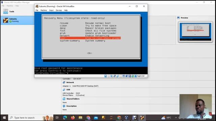
Task: Open the Input menu in Xubuntu VM window
Action: click(x=51, y=10)
